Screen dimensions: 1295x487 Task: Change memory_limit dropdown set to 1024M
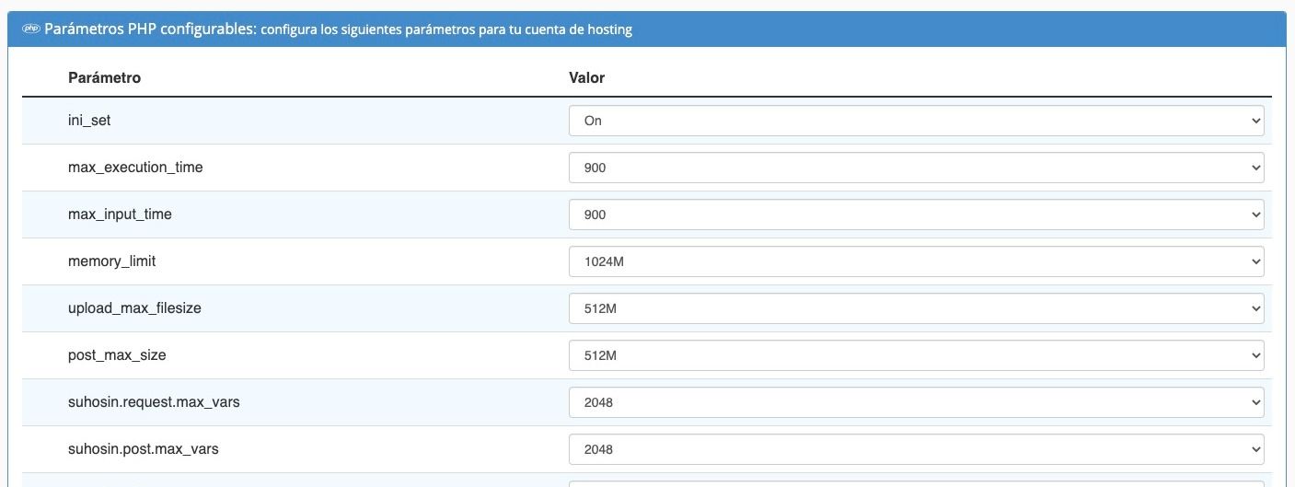pyautogui.click(x=916, y=261)
